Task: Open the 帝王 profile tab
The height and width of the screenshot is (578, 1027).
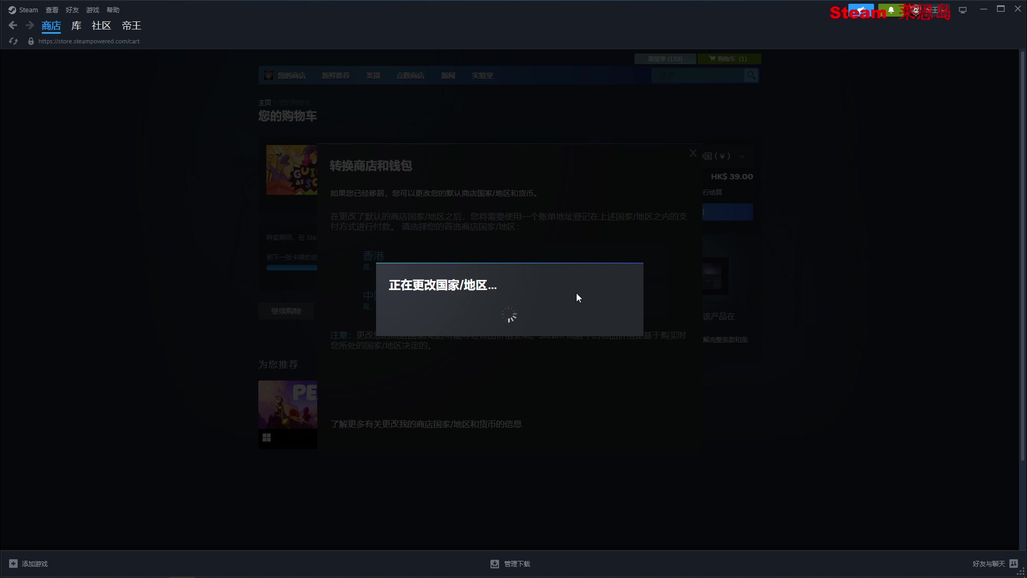Action: (x=132, y=26)
